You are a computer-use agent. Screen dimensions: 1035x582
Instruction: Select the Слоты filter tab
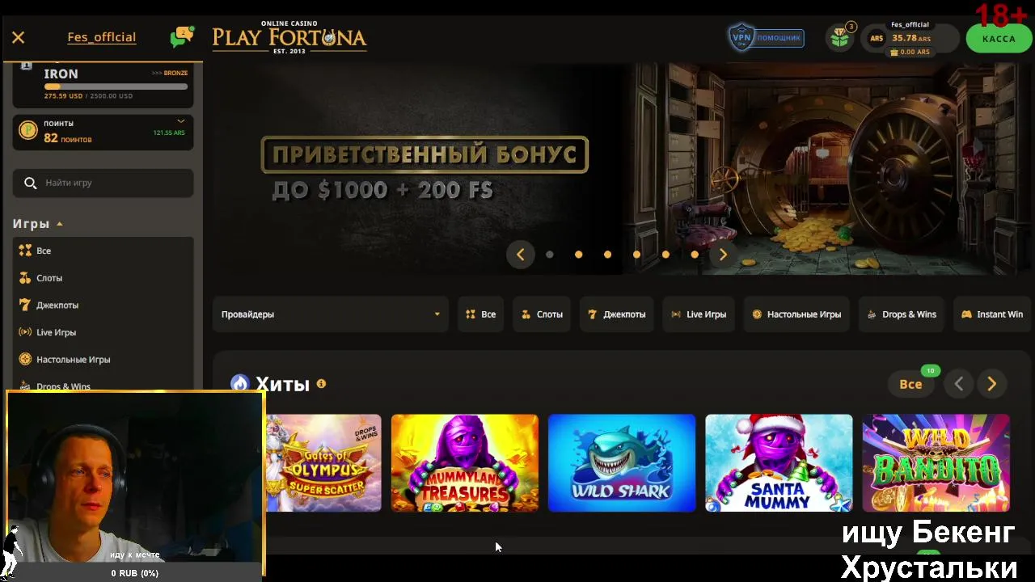coord(542,314)
